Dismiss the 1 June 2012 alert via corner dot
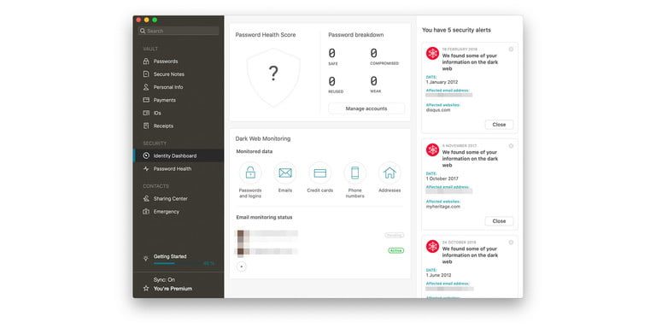This screenshot has width=656, height=328. pos(511,243)
